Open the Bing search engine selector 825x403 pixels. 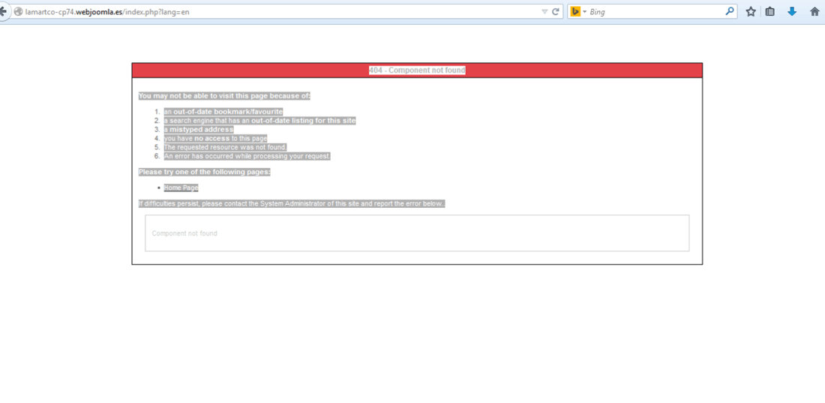pos(577,11)
